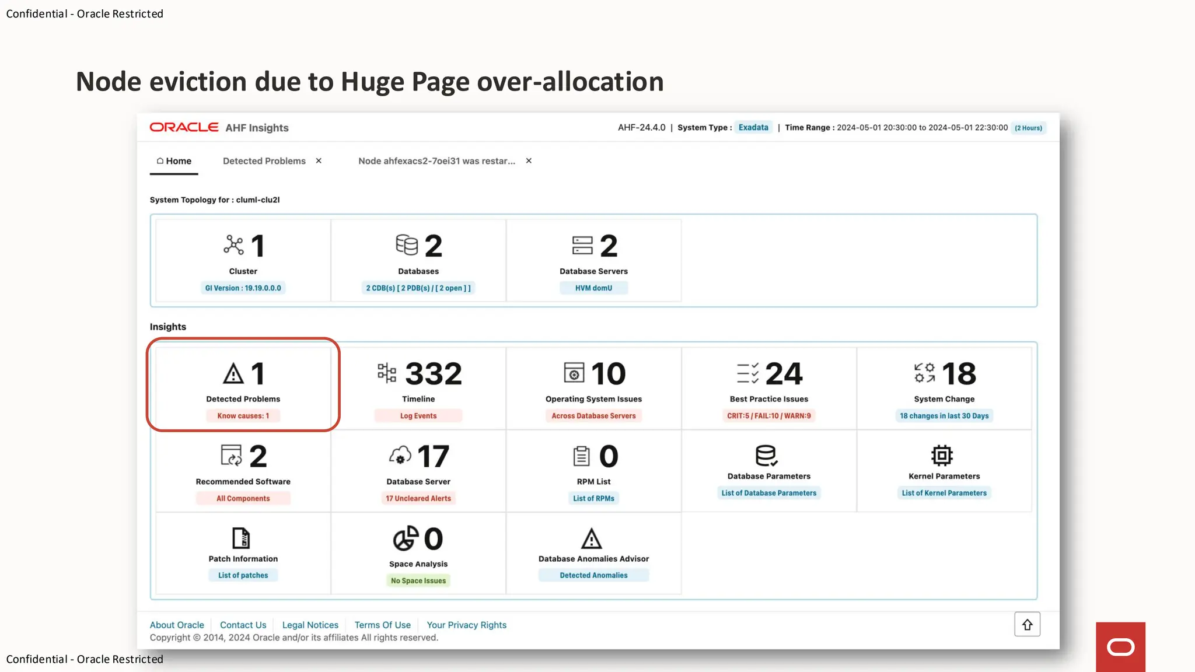This screenshot has width=1195, height=672.
Task: Click the Cluster topology network icon
Action: [x=233, y=245]
